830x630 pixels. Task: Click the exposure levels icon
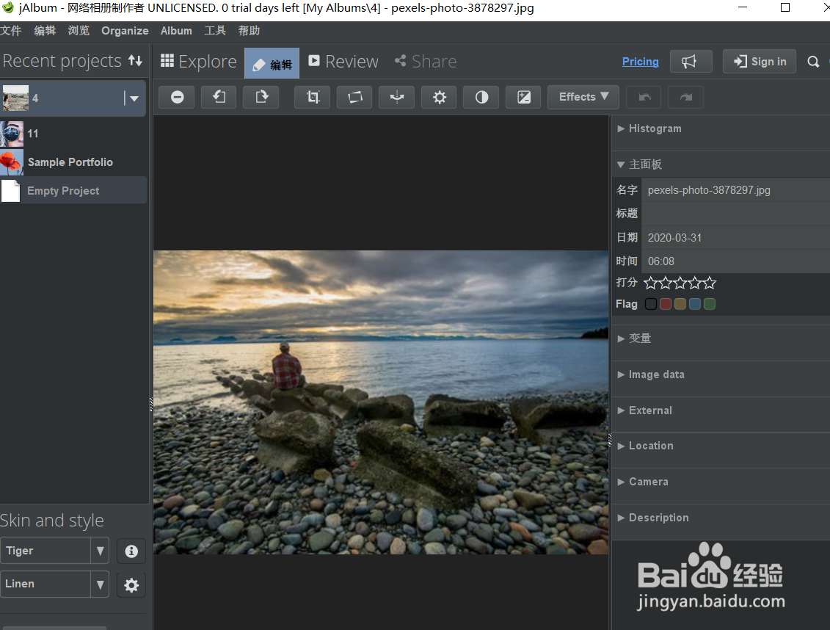pos(523,98)
